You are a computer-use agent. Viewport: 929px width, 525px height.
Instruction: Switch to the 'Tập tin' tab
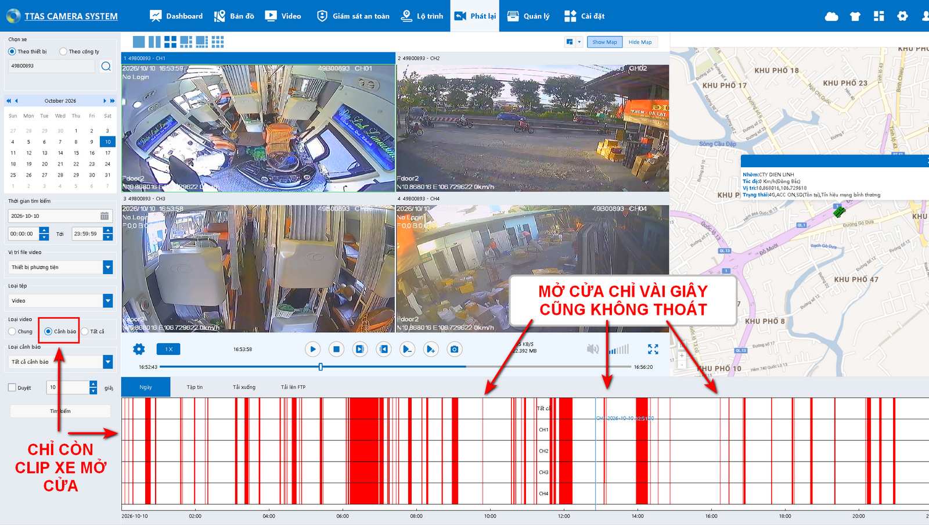pyautogui.click(x=195, y=387)
